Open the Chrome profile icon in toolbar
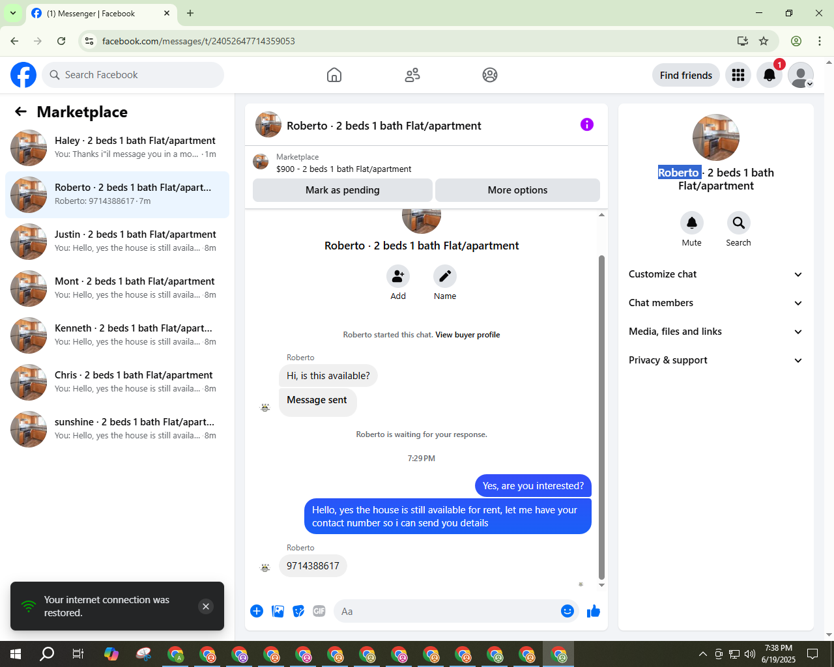This screenshot has height=667, width=834. (796, 41)
